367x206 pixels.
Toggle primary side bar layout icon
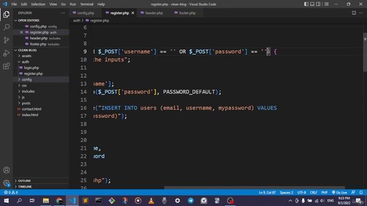(x=306, y=4)
